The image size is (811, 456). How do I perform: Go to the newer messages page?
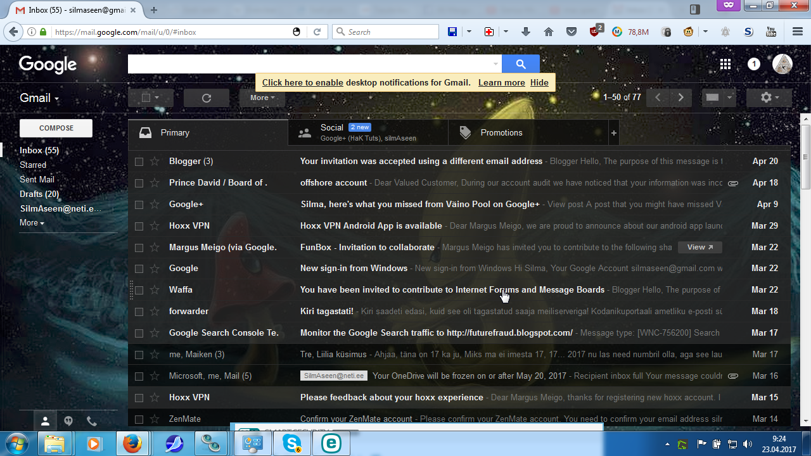pyautogui.click(x=658, y=98)
